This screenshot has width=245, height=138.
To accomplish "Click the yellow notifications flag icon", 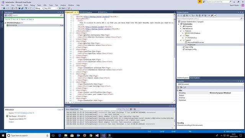I will pos(200,2).
